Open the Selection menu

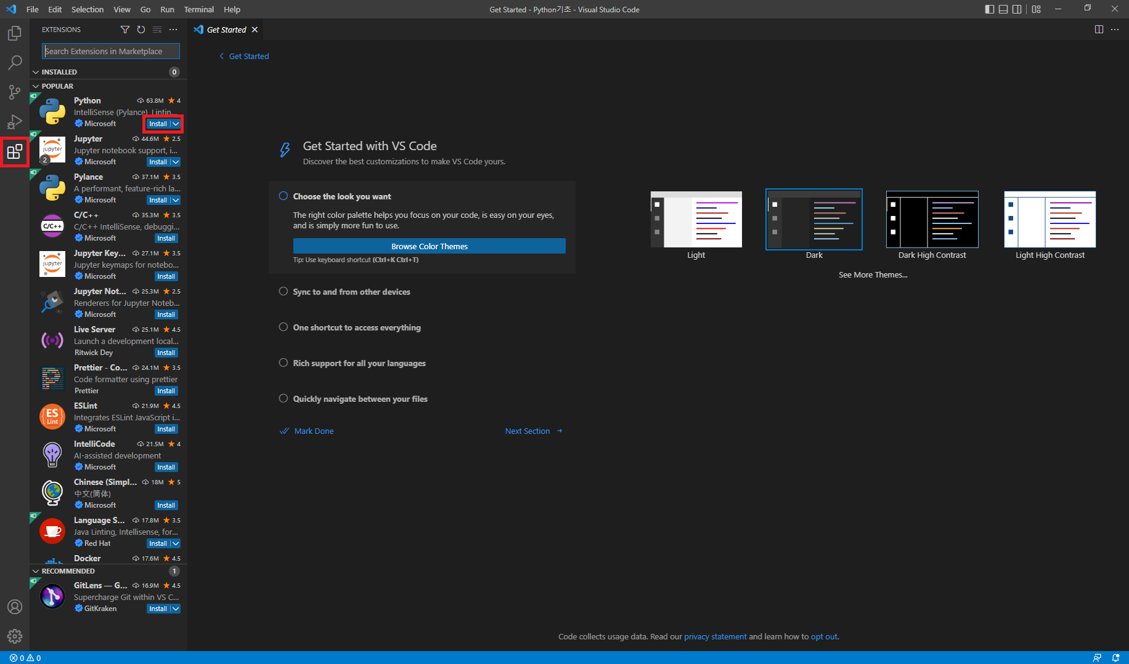click(88, 9)
